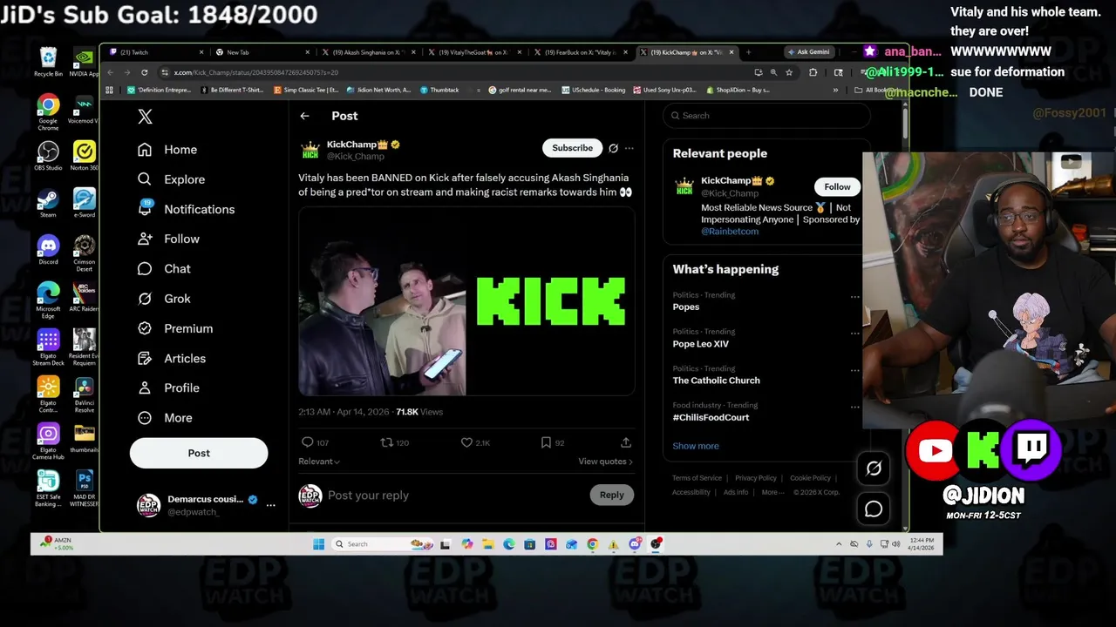Show hidden system tray icons chevron
This screenshot has height=627, width=1116.
839,544
